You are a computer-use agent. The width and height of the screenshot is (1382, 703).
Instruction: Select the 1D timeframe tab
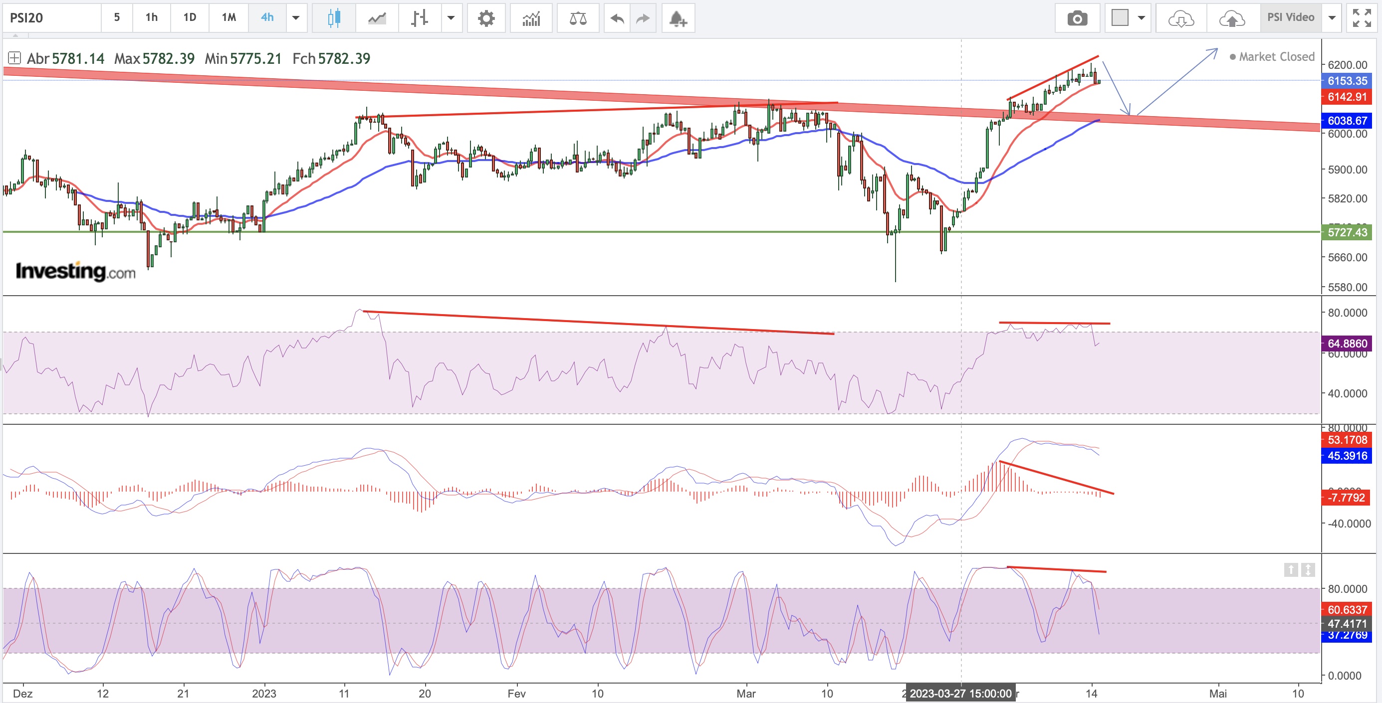click(190, 17)
